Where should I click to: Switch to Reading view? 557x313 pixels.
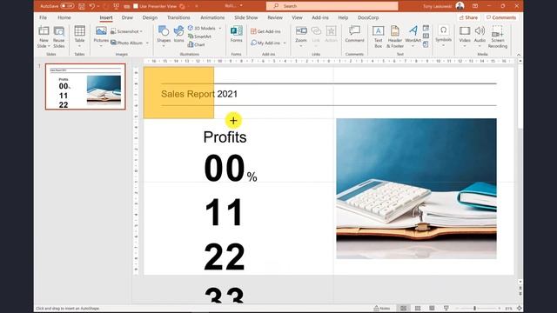click(432, 309)
